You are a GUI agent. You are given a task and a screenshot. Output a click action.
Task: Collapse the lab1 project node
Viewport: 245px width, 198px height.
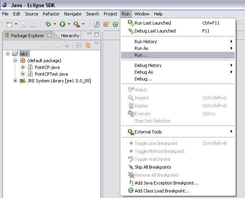8,54
